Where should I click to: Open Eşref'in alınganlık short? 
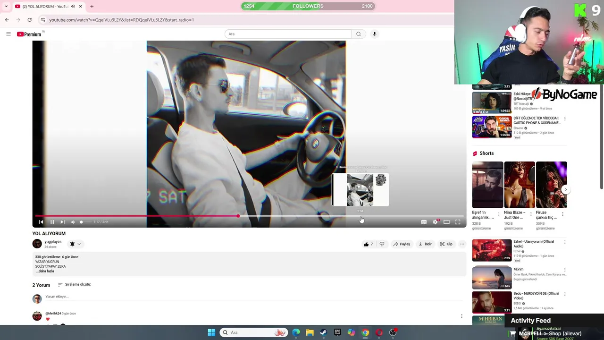487,185
